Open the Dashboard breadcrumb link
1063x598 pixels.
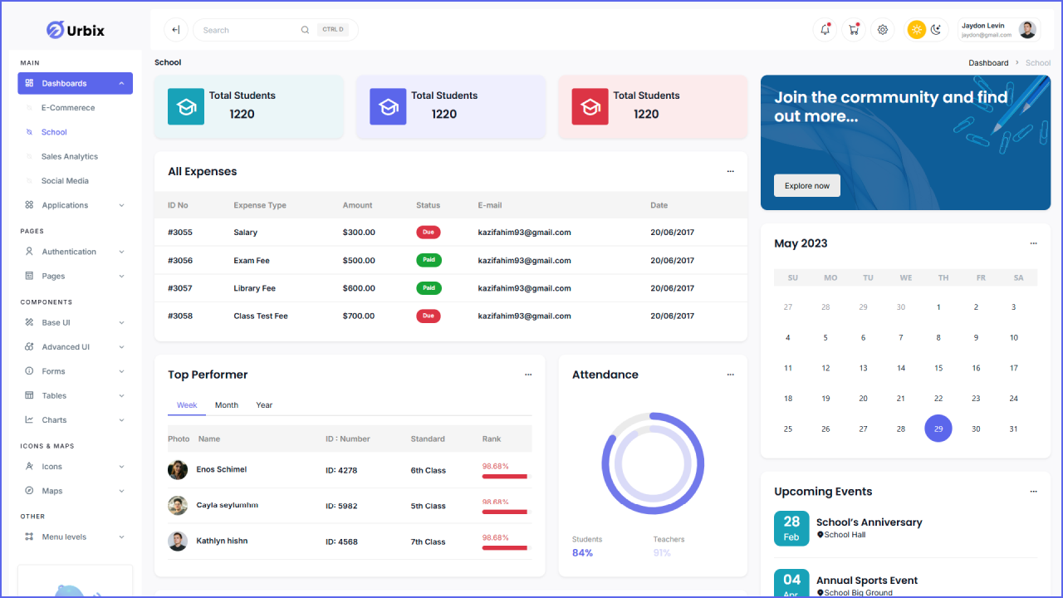point(988,62)
